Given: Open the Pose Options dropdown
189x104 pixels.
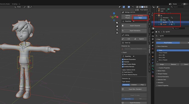Looking at the screenshot, I should (145, 10).
